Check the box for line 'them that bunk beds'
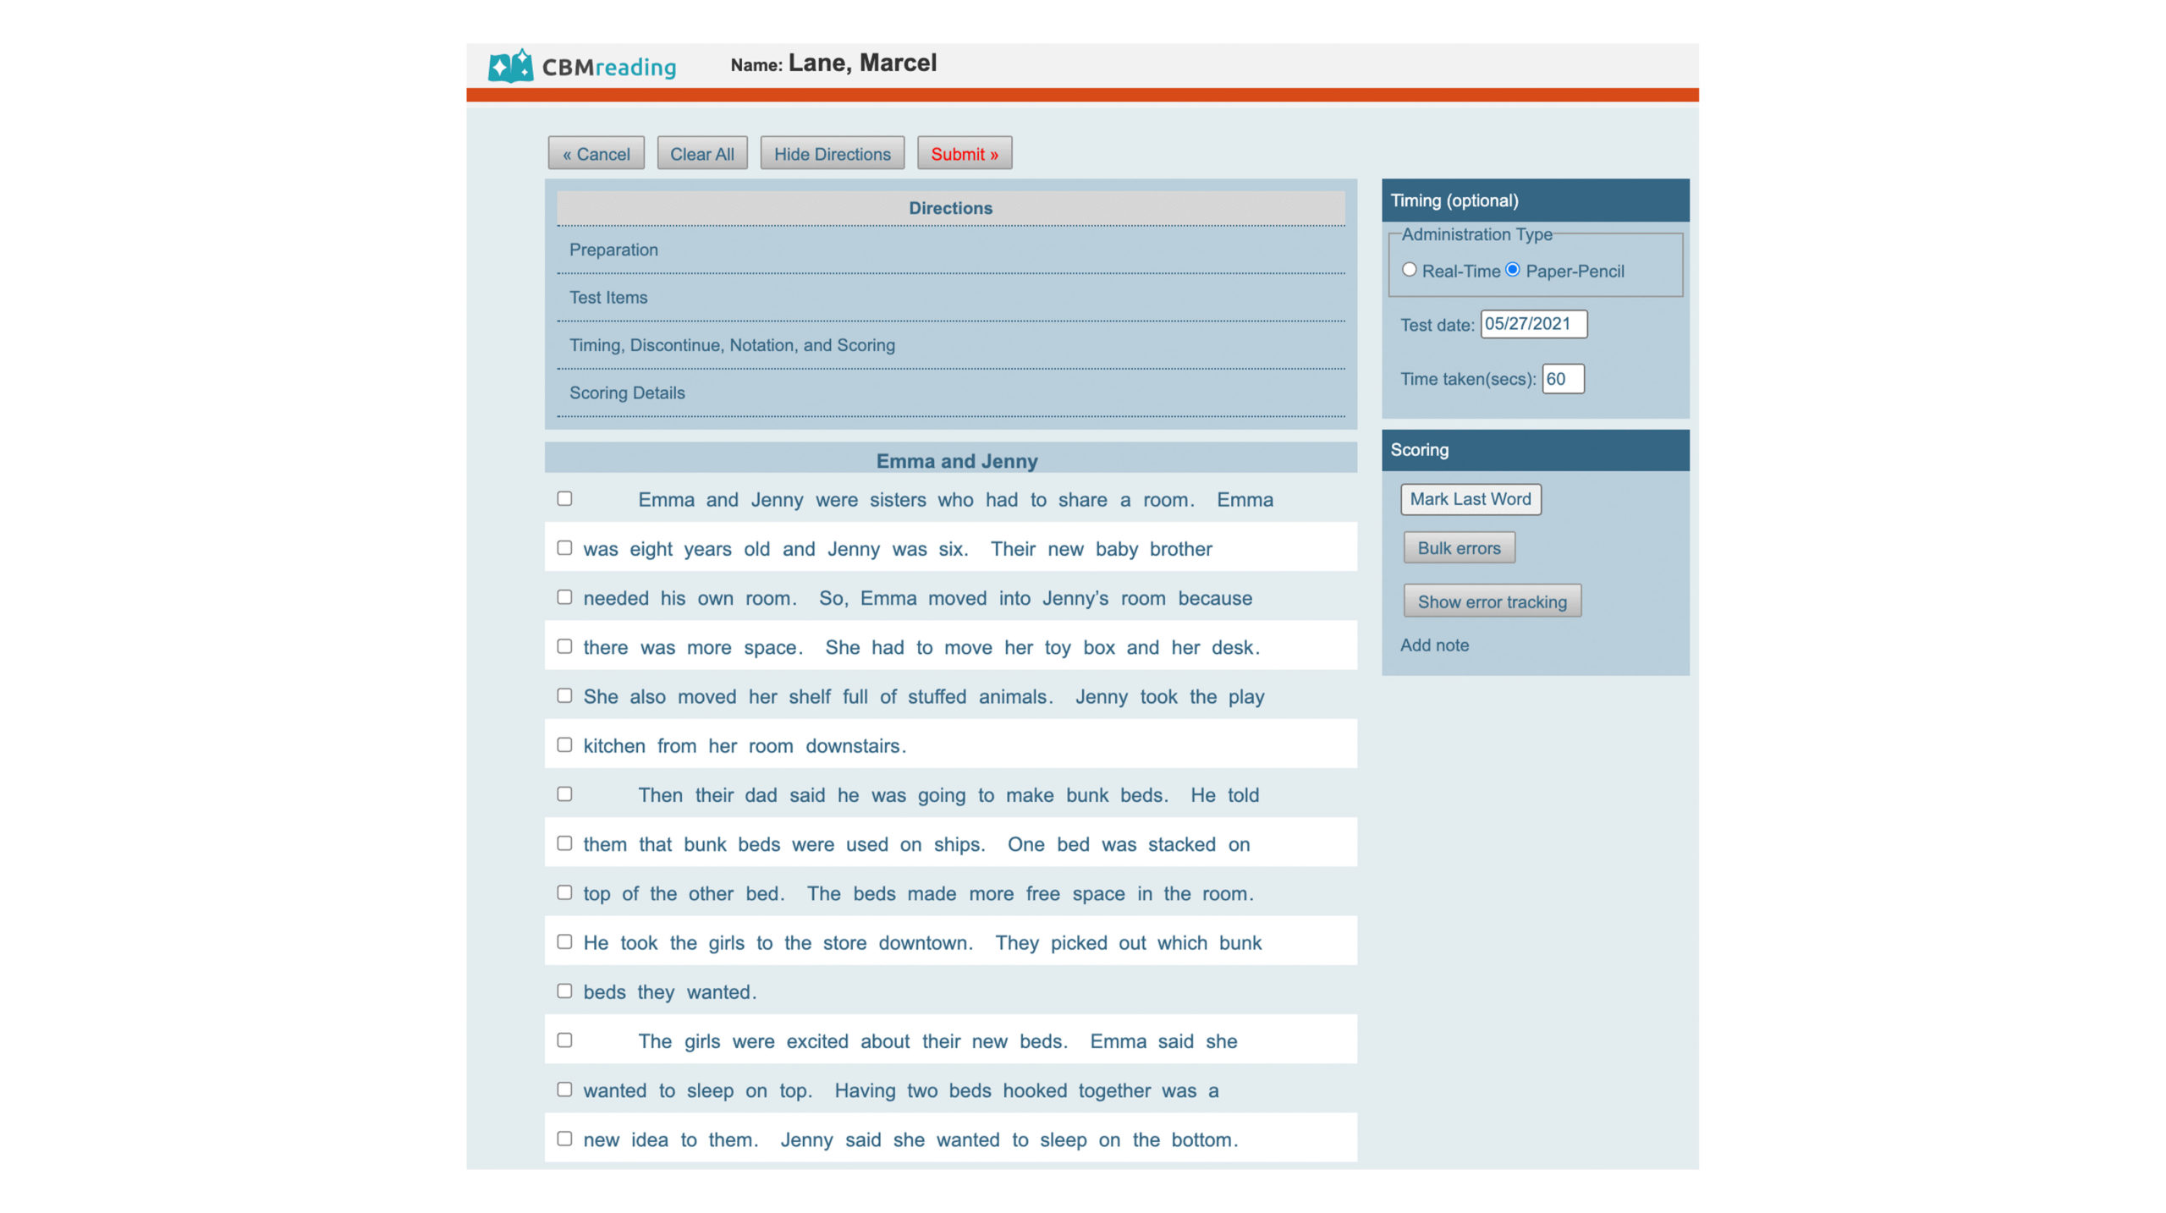2166x1213 pixels. pyautogui.click(x=564, y=843)
